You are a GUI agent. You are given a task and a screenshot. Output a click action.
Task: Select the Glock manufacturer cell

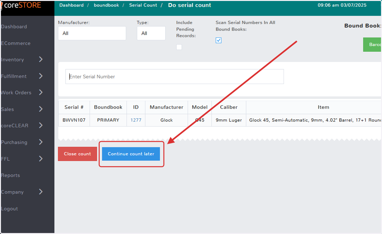tap(166, 120)
